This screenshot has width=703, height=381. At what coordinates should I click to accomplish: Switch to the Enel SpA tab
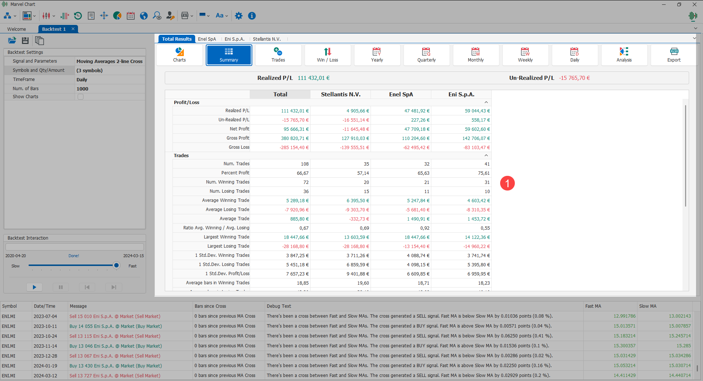(x=207, y=39)
